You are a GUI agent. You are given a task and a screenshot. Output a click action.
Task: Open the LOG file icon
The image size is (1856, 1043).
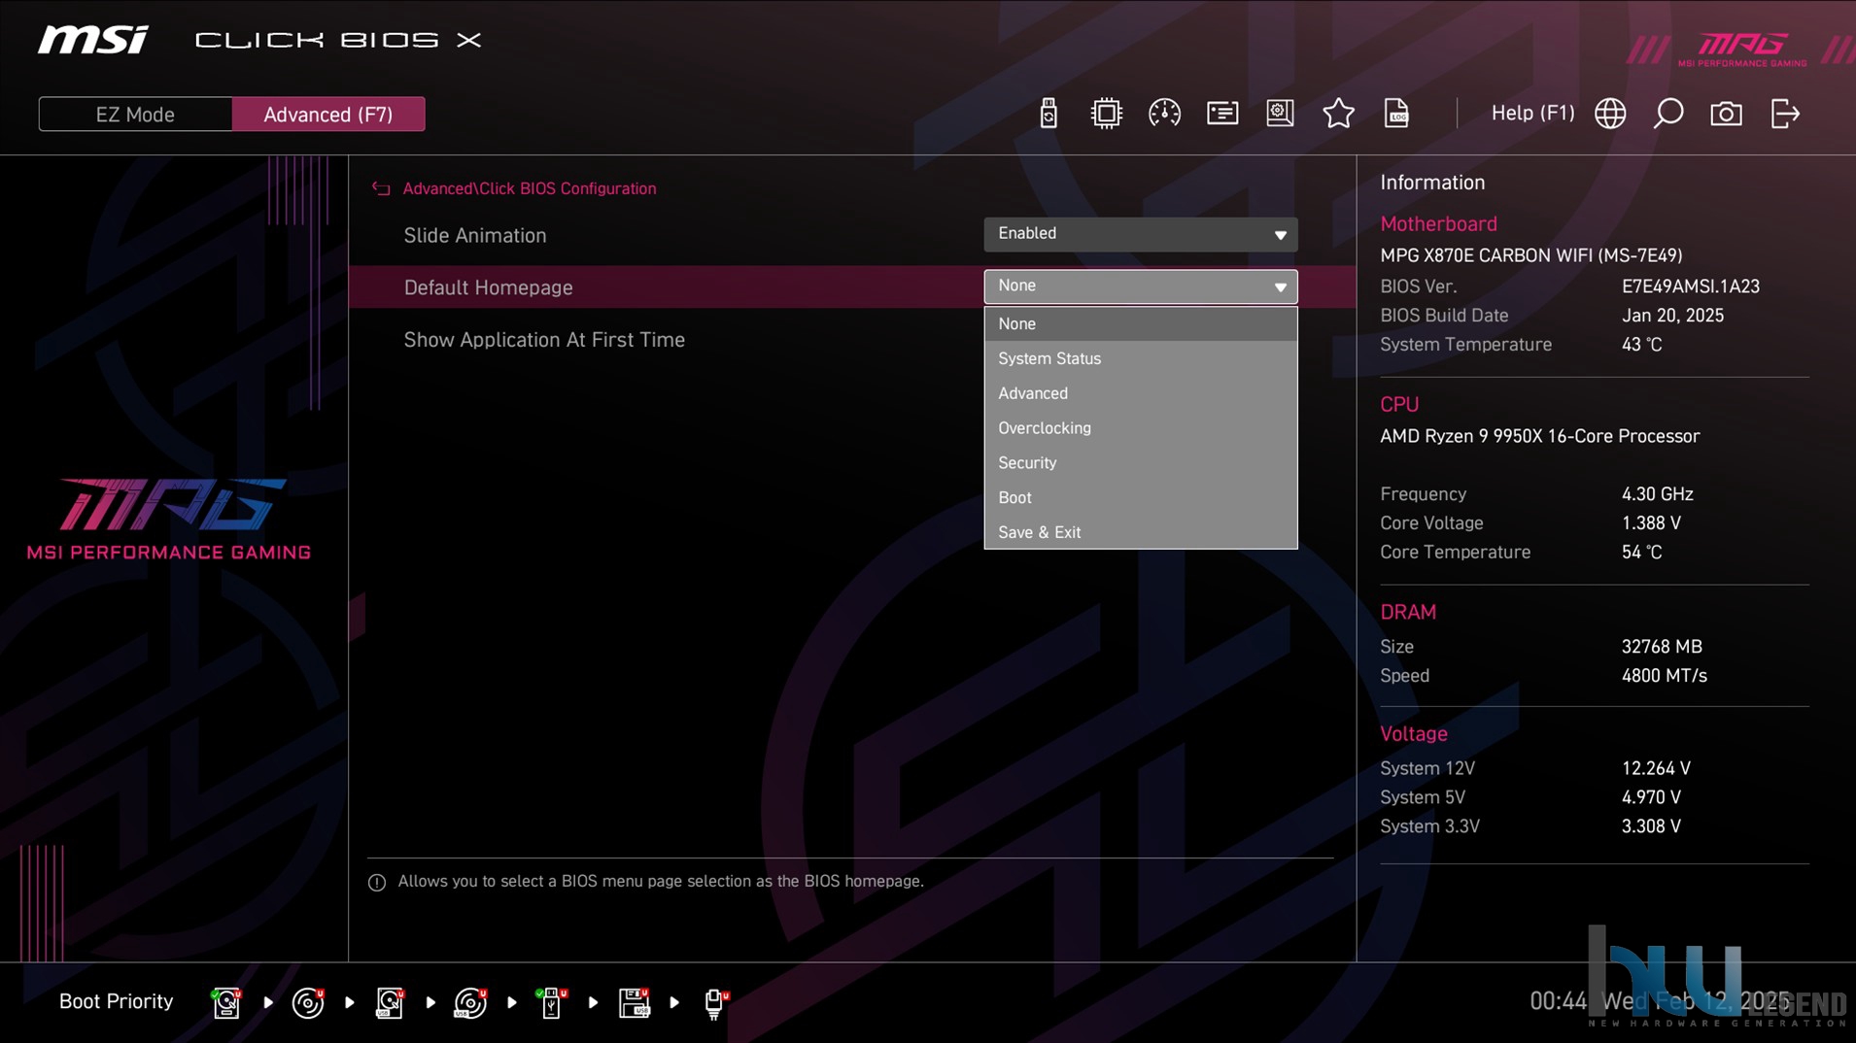[1396, 114]
